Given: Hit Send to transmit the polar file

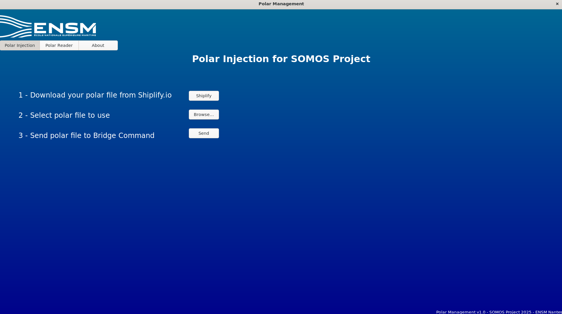Looking at the screenshot, I should 204,133.
